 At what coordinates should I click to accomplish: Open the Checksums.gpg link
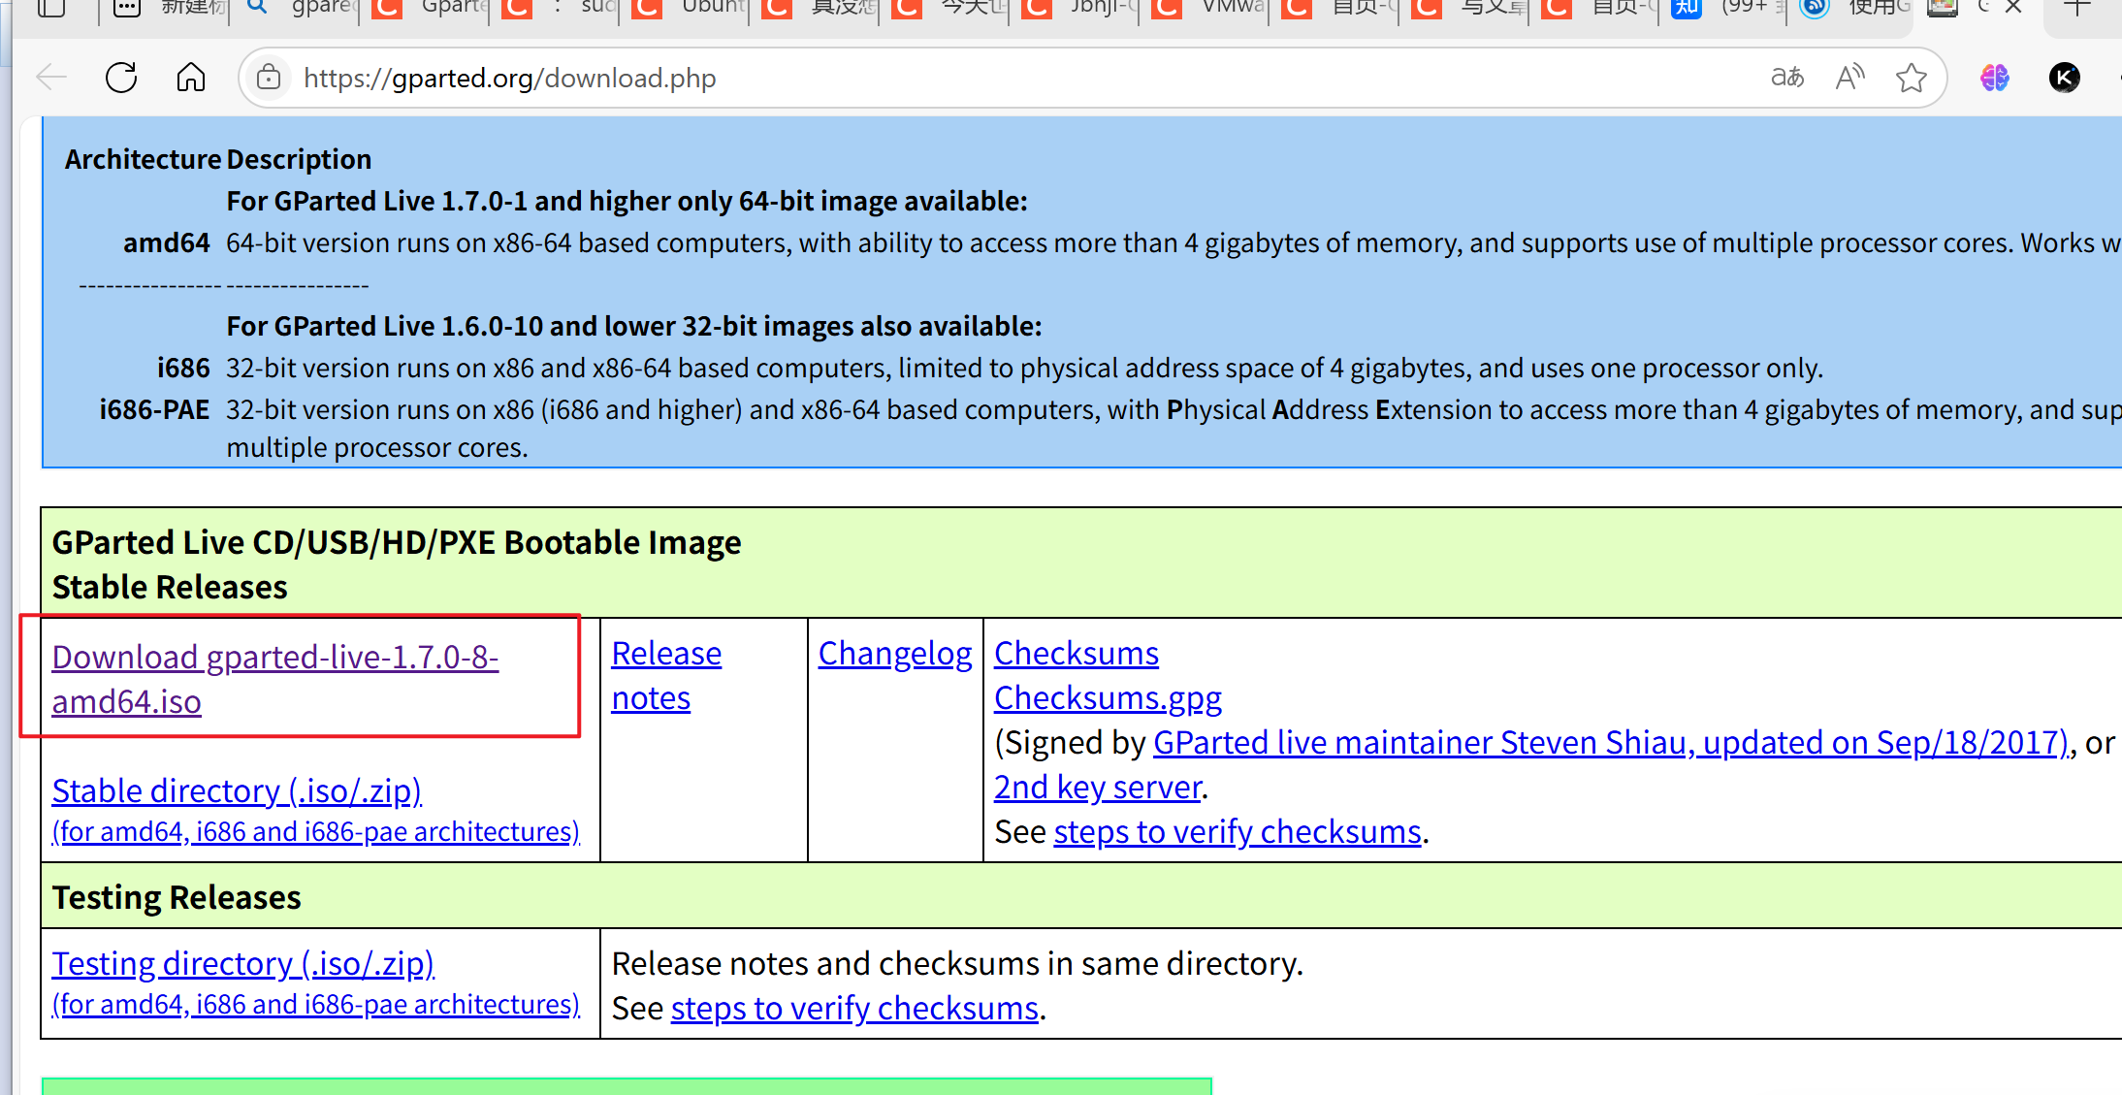point(1108,698)
